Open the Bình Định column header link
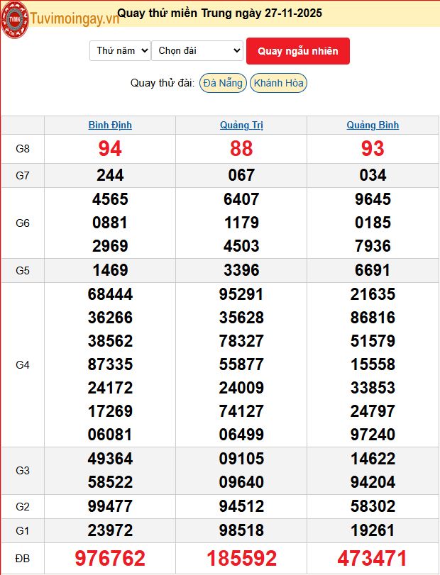This screenshot has width=440, height=575. [110, 125]
